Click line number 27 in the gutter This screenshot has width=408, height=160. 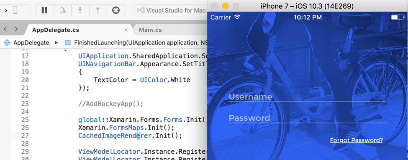click(25, 136)
